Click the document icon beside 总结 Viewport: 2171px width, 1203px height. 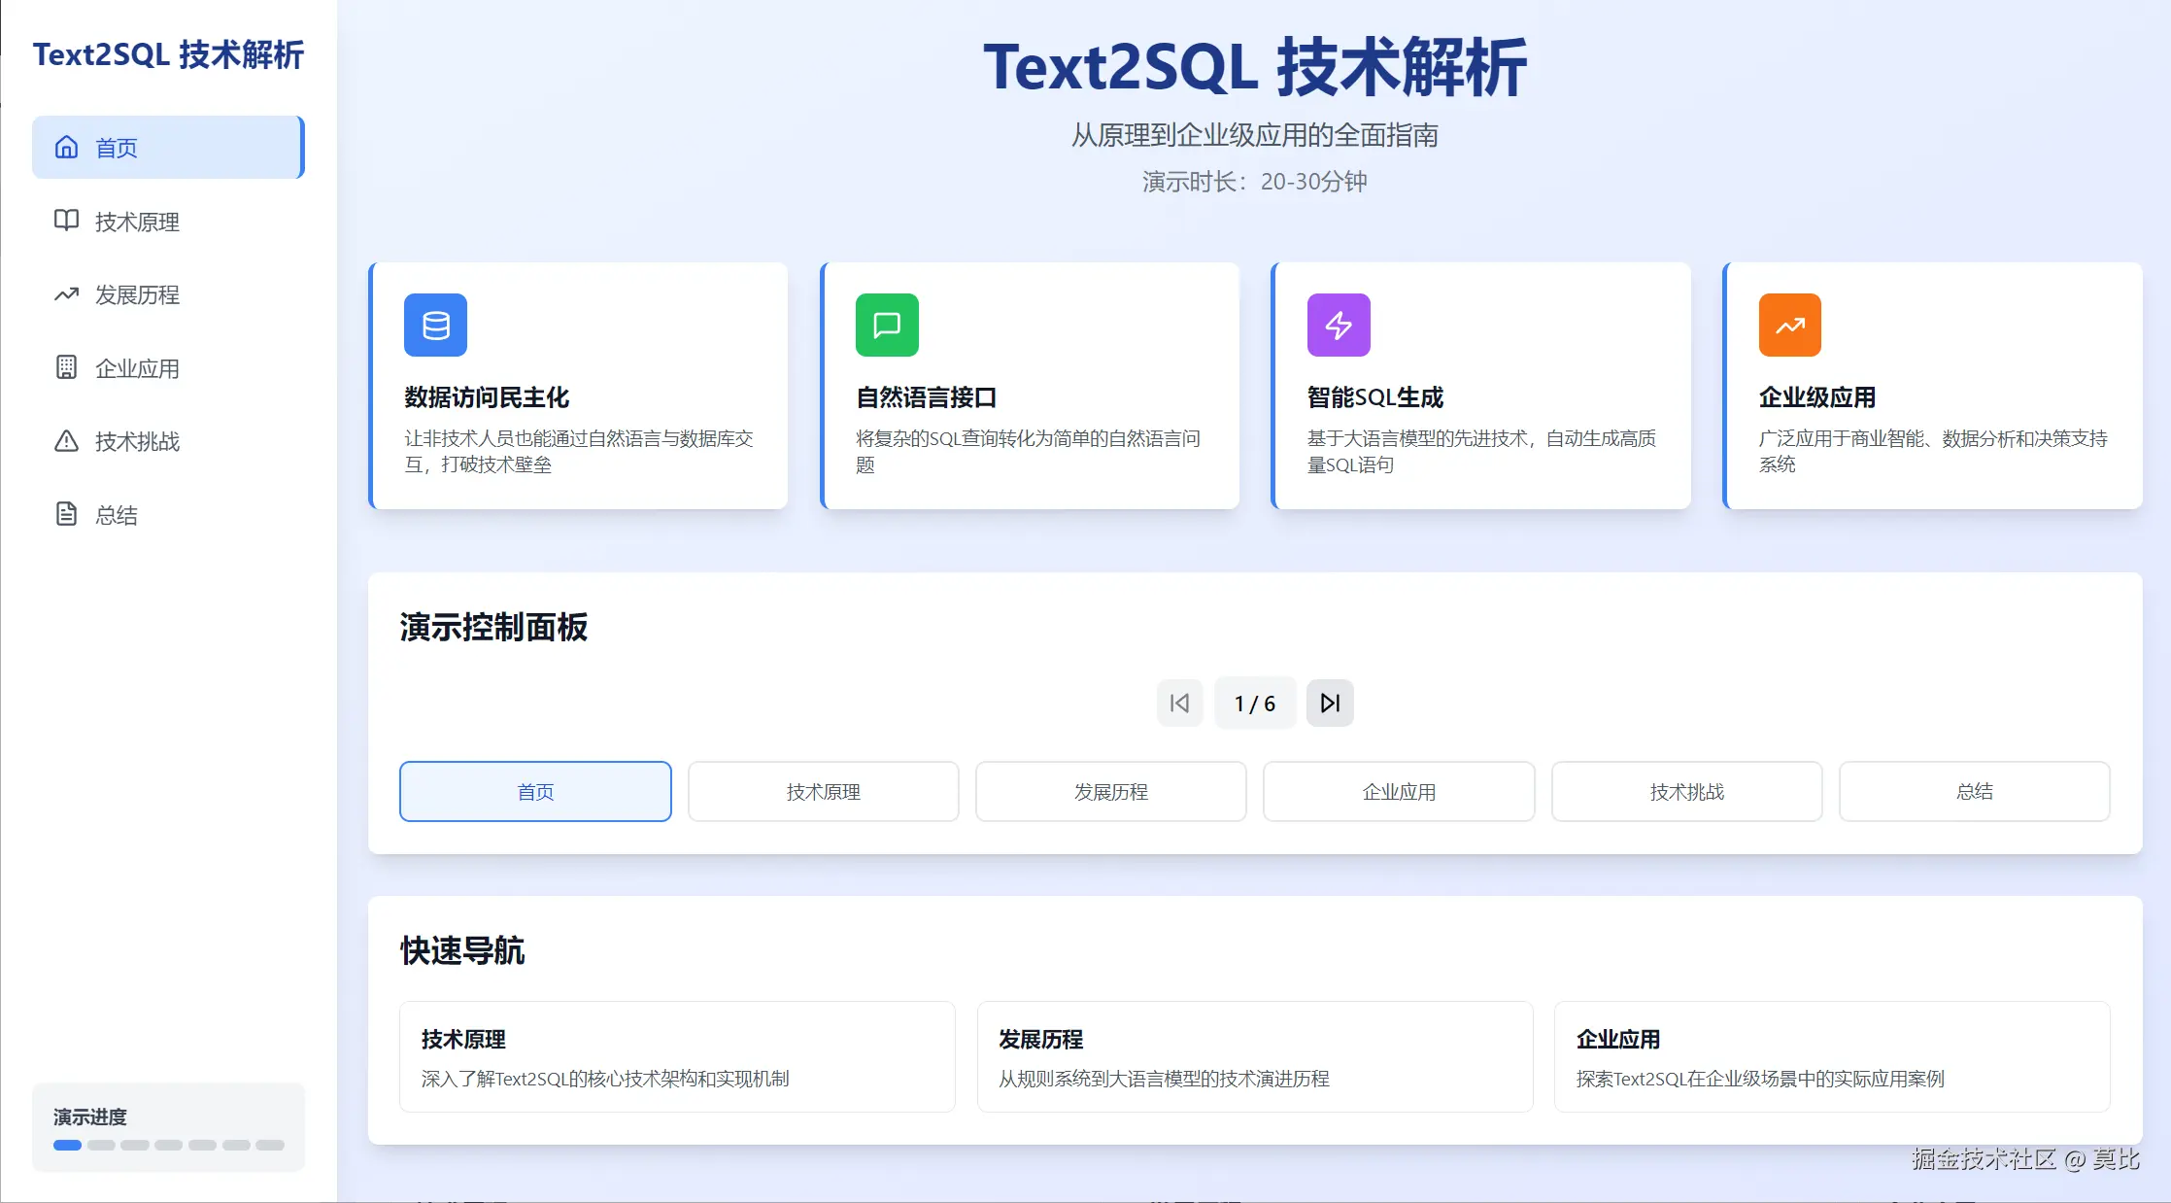pos(66,514)
